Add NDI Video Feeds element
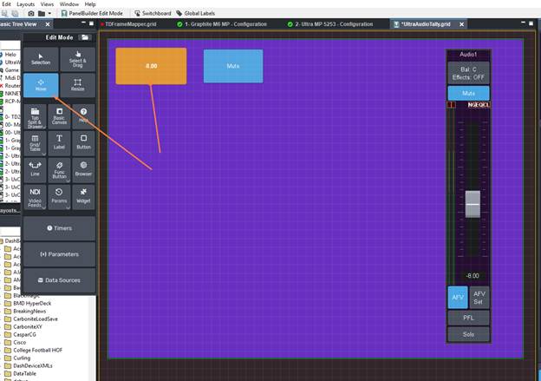541x381 pixels. (35, 197)
